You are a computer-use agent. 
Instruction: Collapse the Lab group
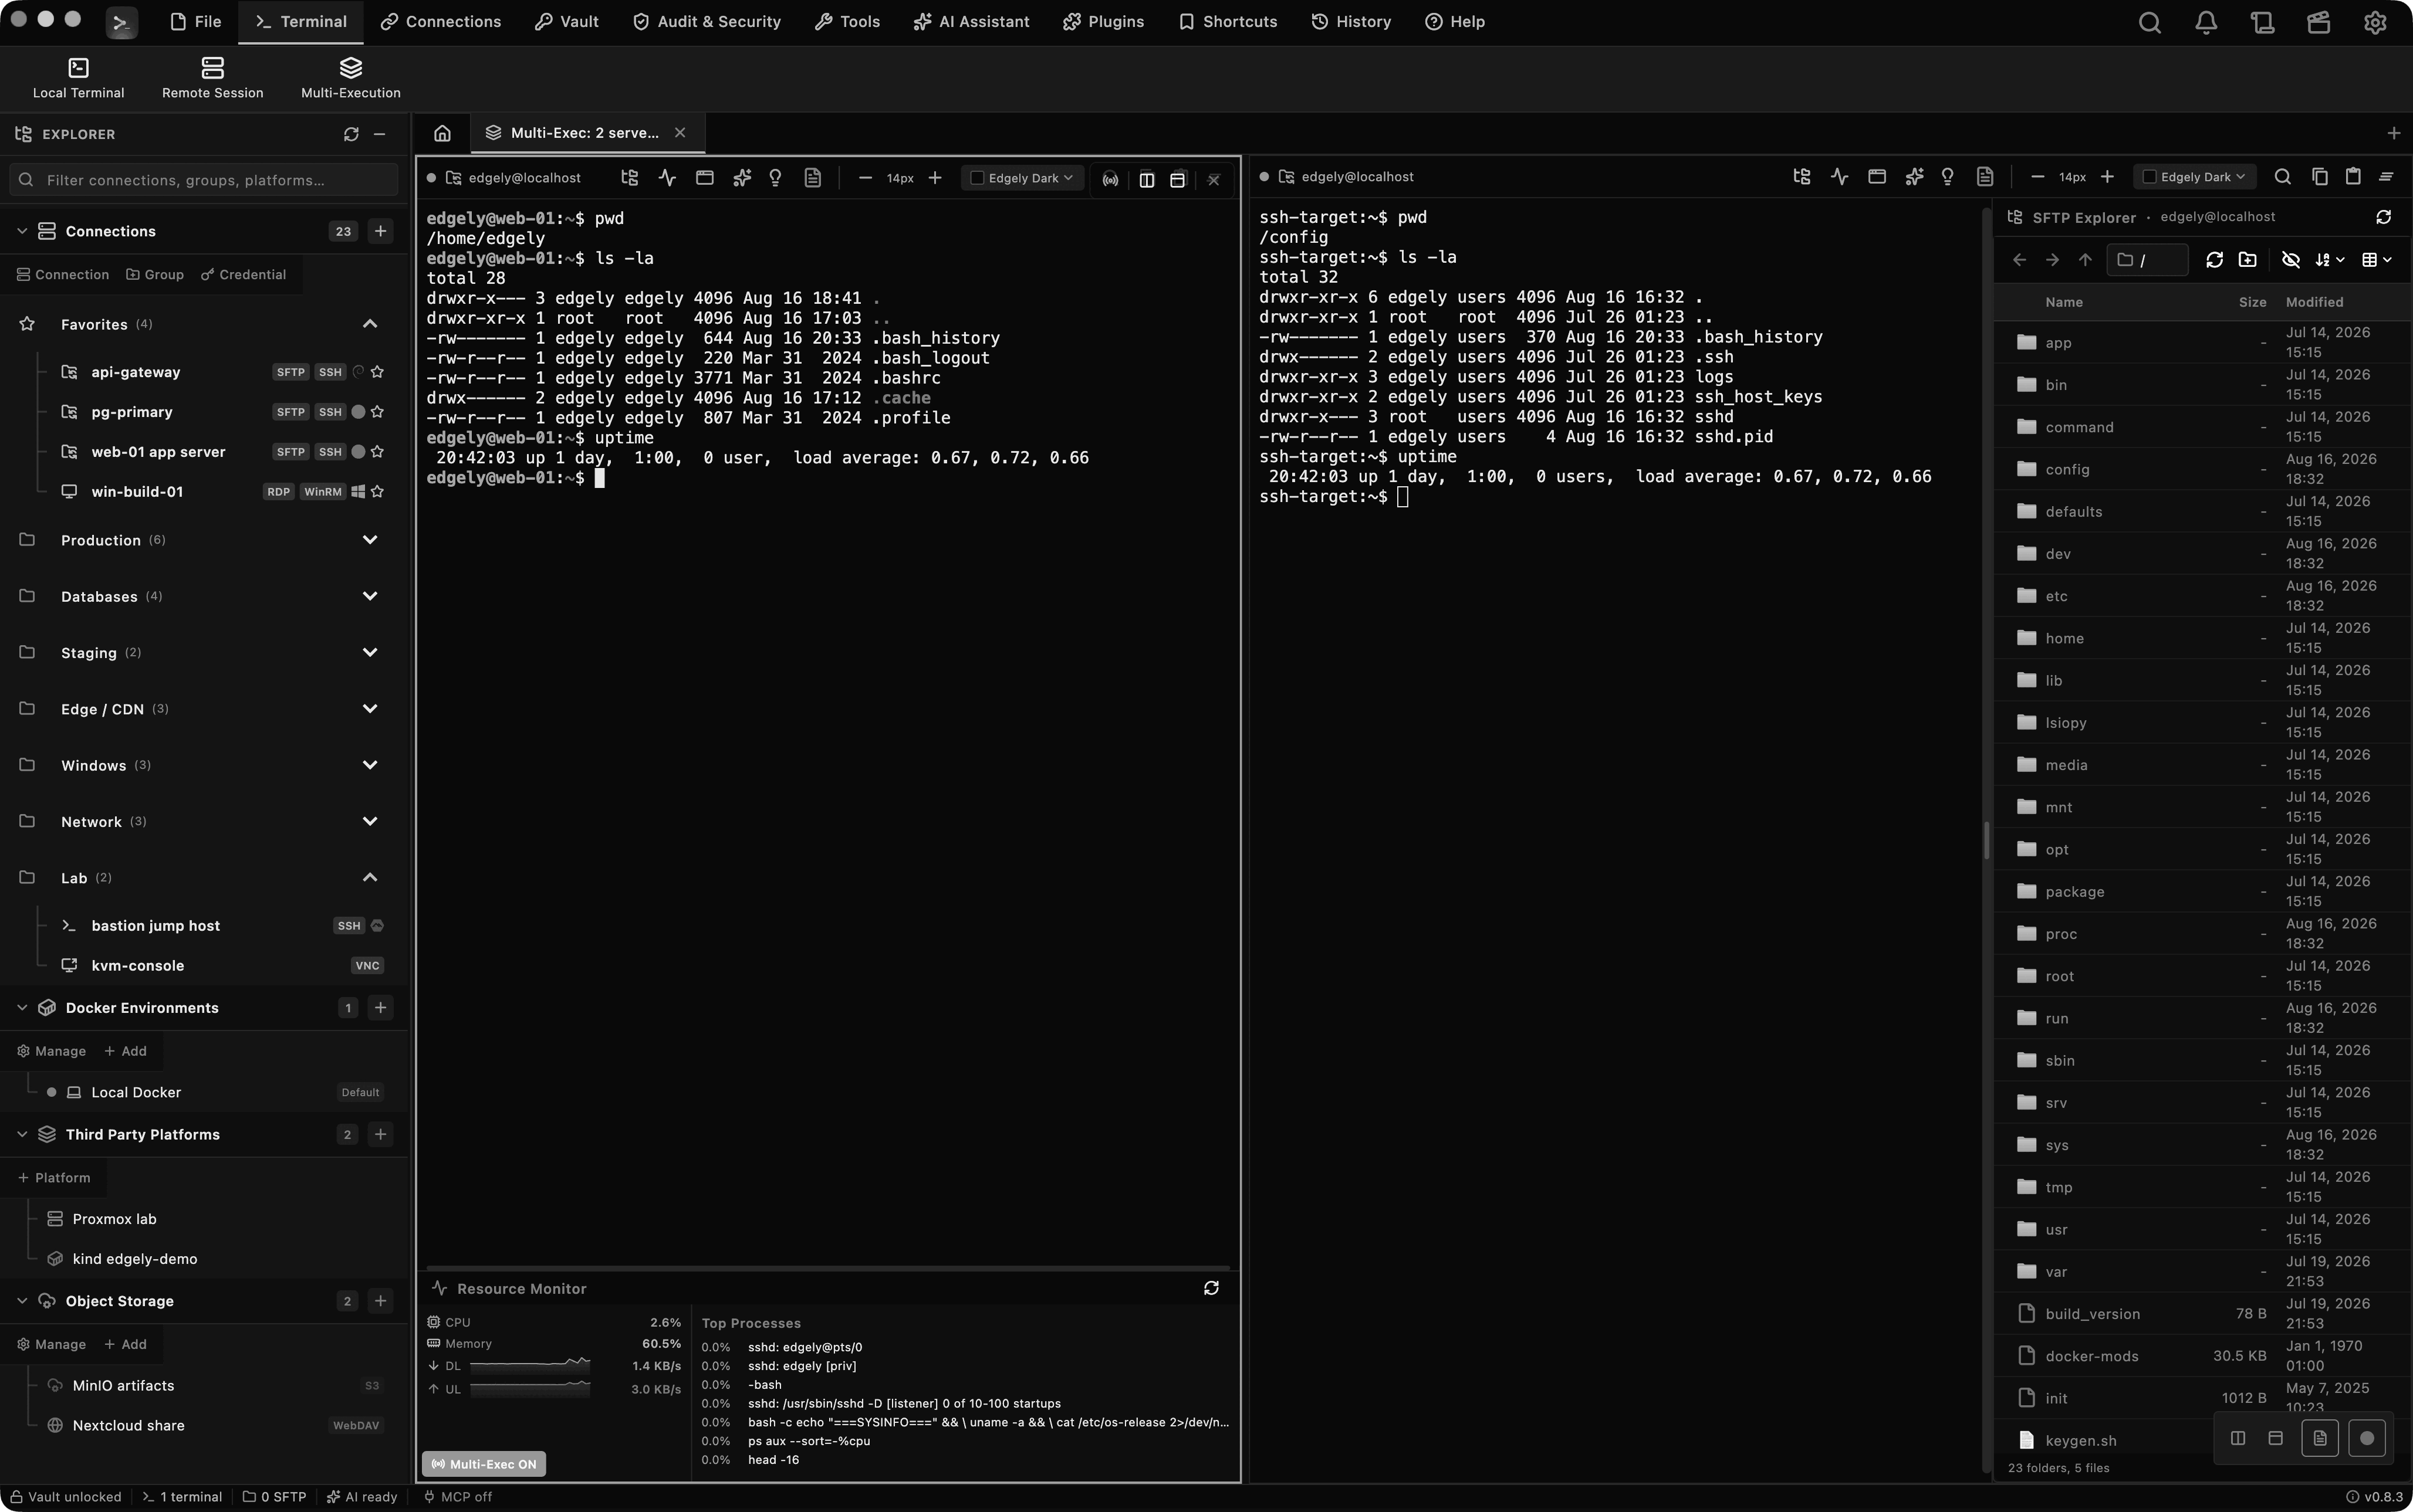[369, 878]
